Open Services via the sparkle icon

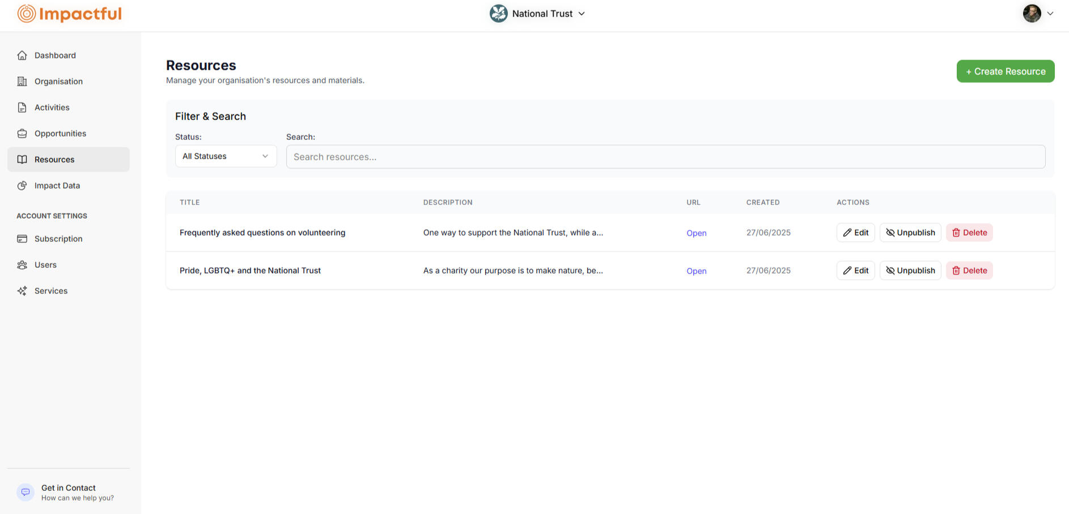pos(22,290)
